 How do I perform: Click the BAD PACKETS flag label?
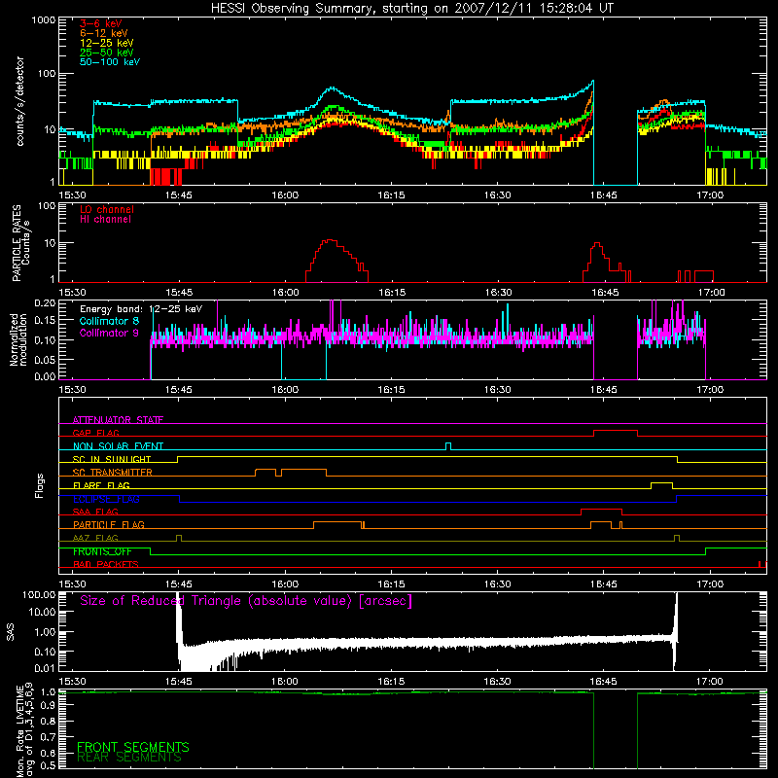click(106, 564)
